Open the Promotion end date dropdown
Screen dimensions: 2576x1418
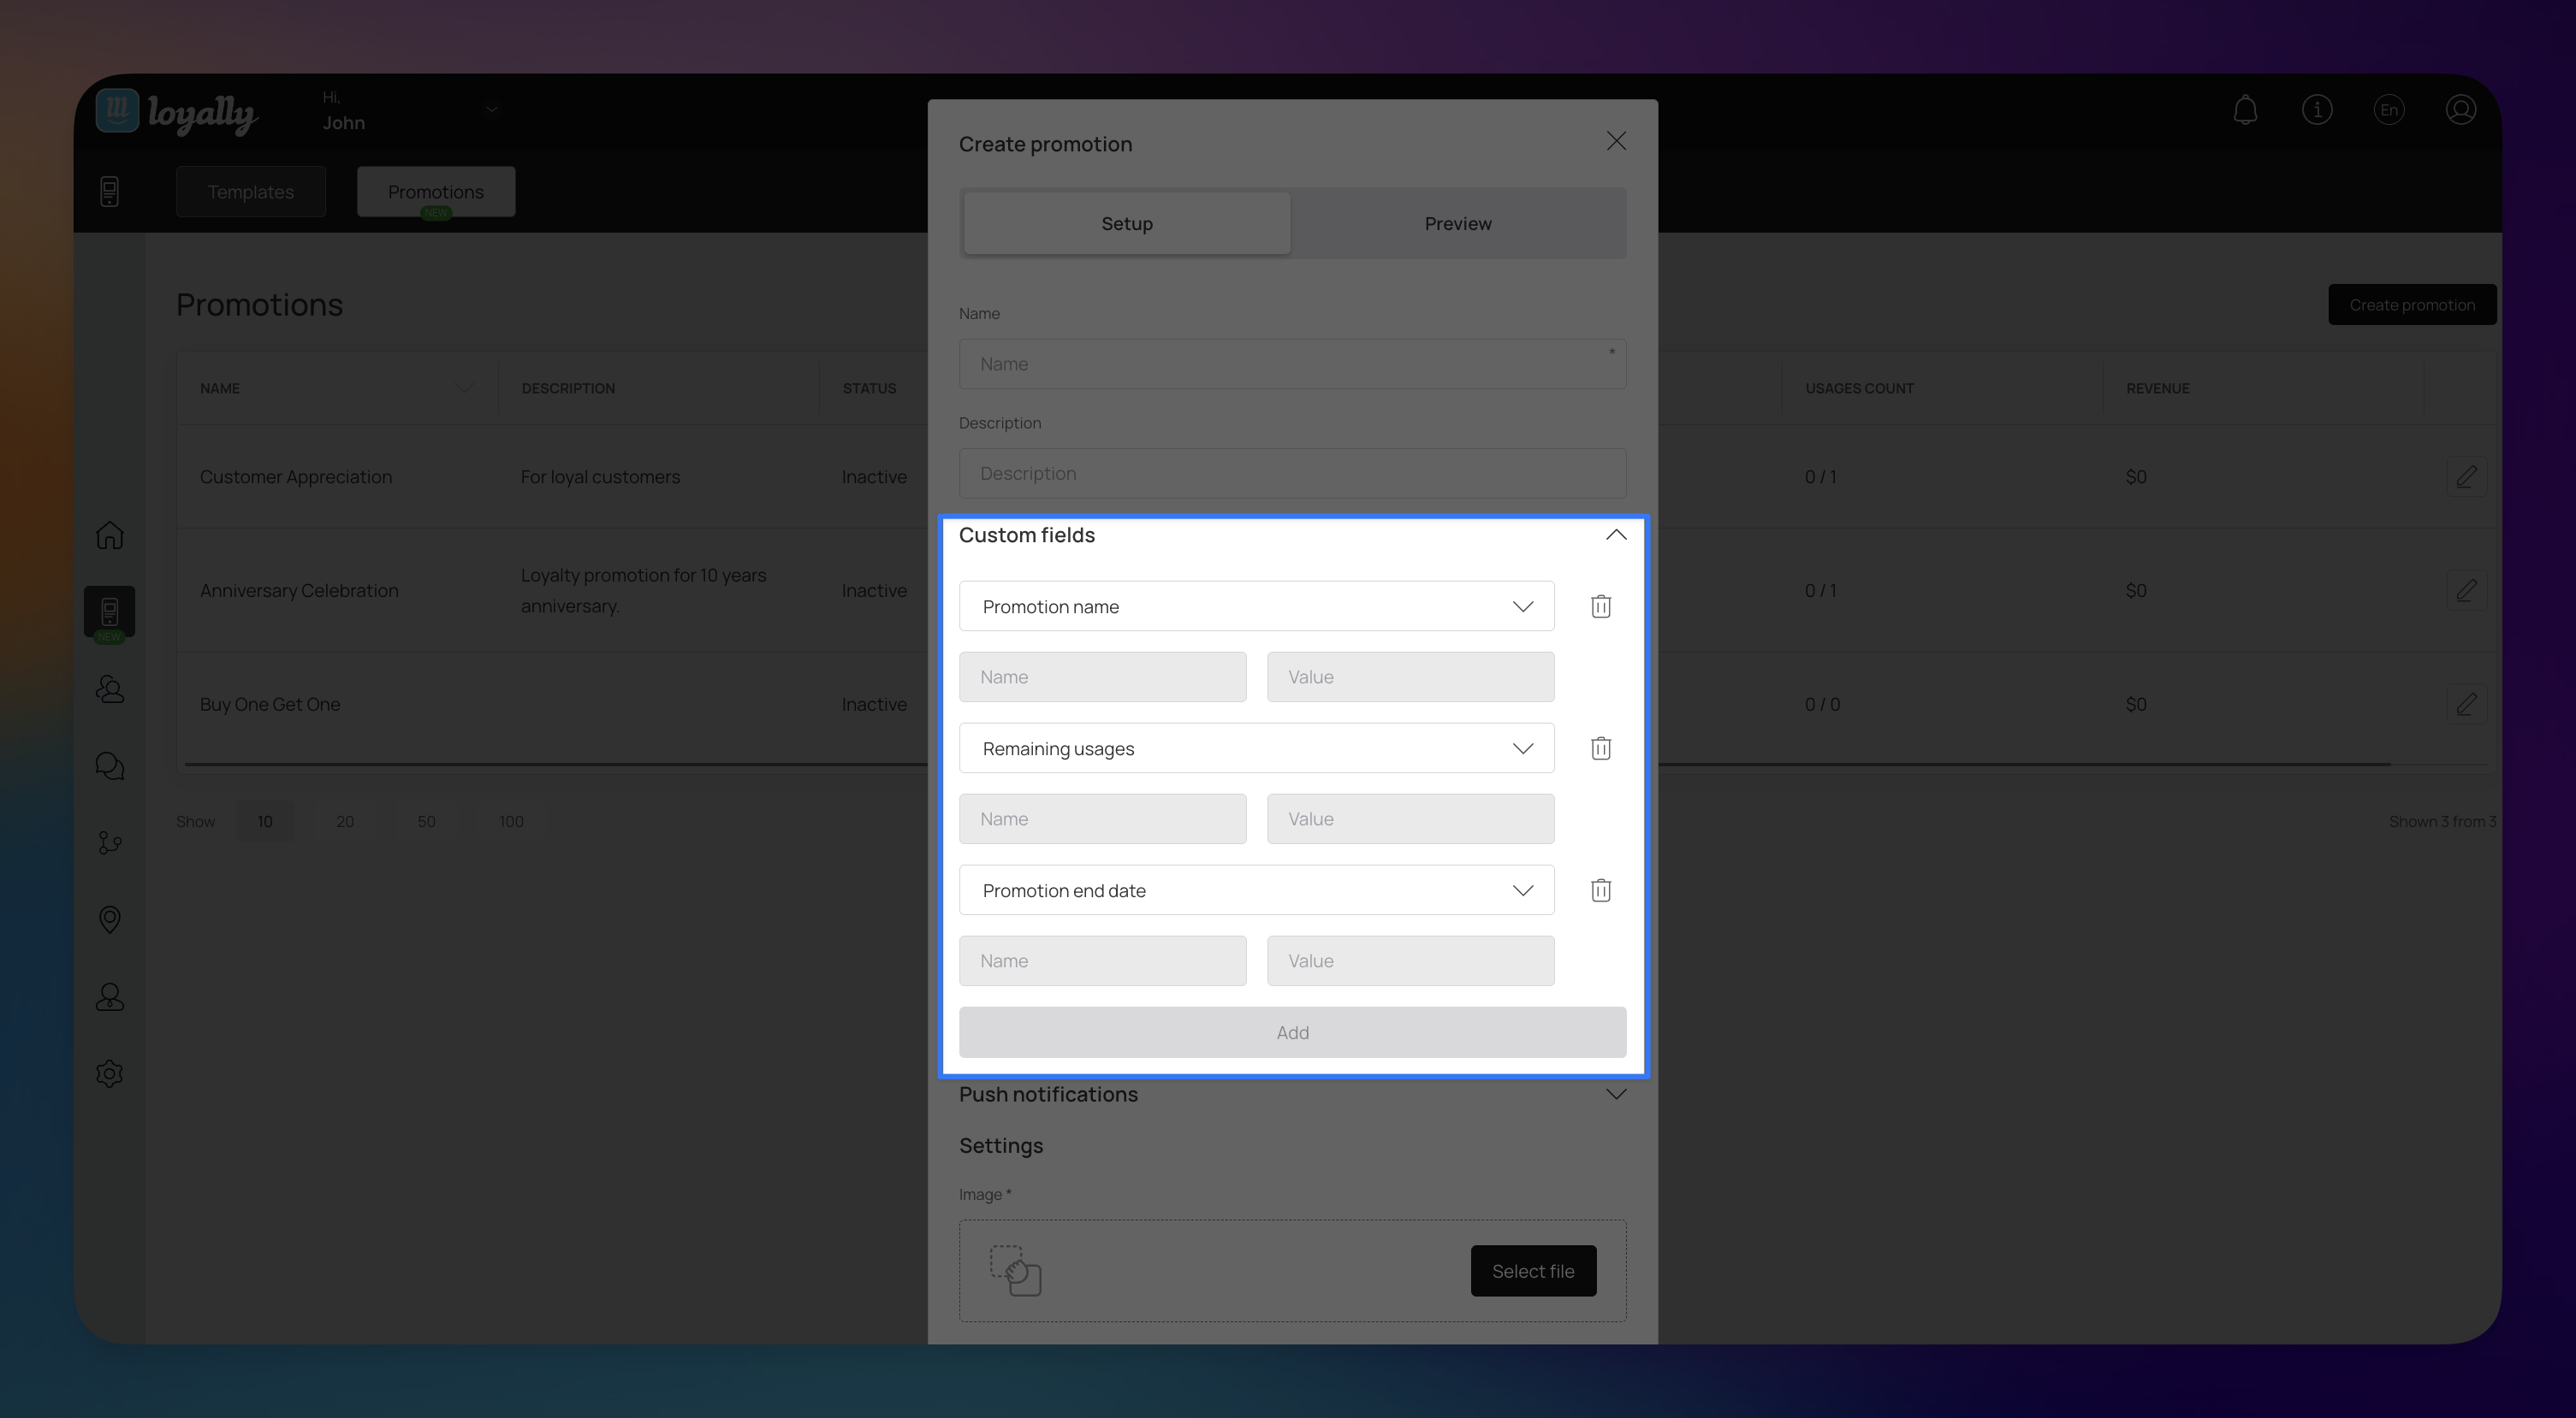[x=1256, y=890]
